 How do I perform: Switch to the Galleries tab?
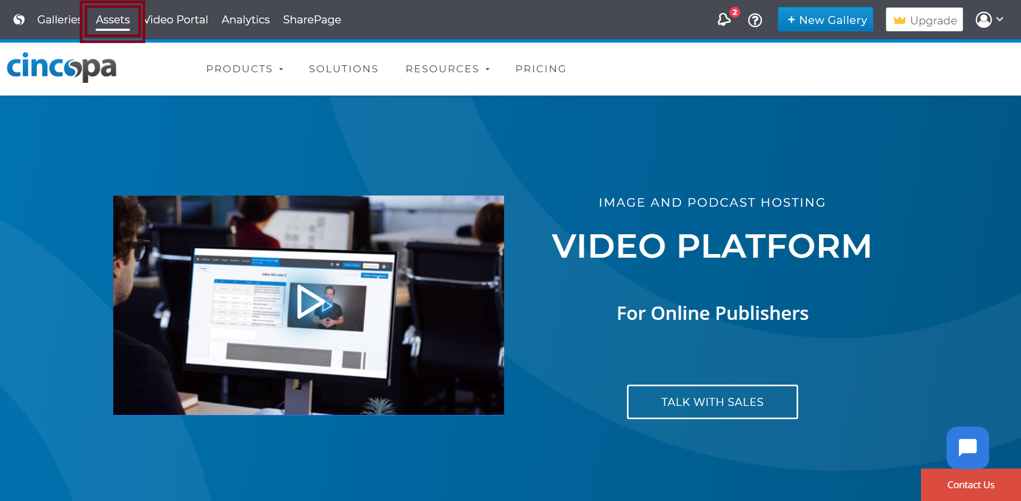click(58, 20)
